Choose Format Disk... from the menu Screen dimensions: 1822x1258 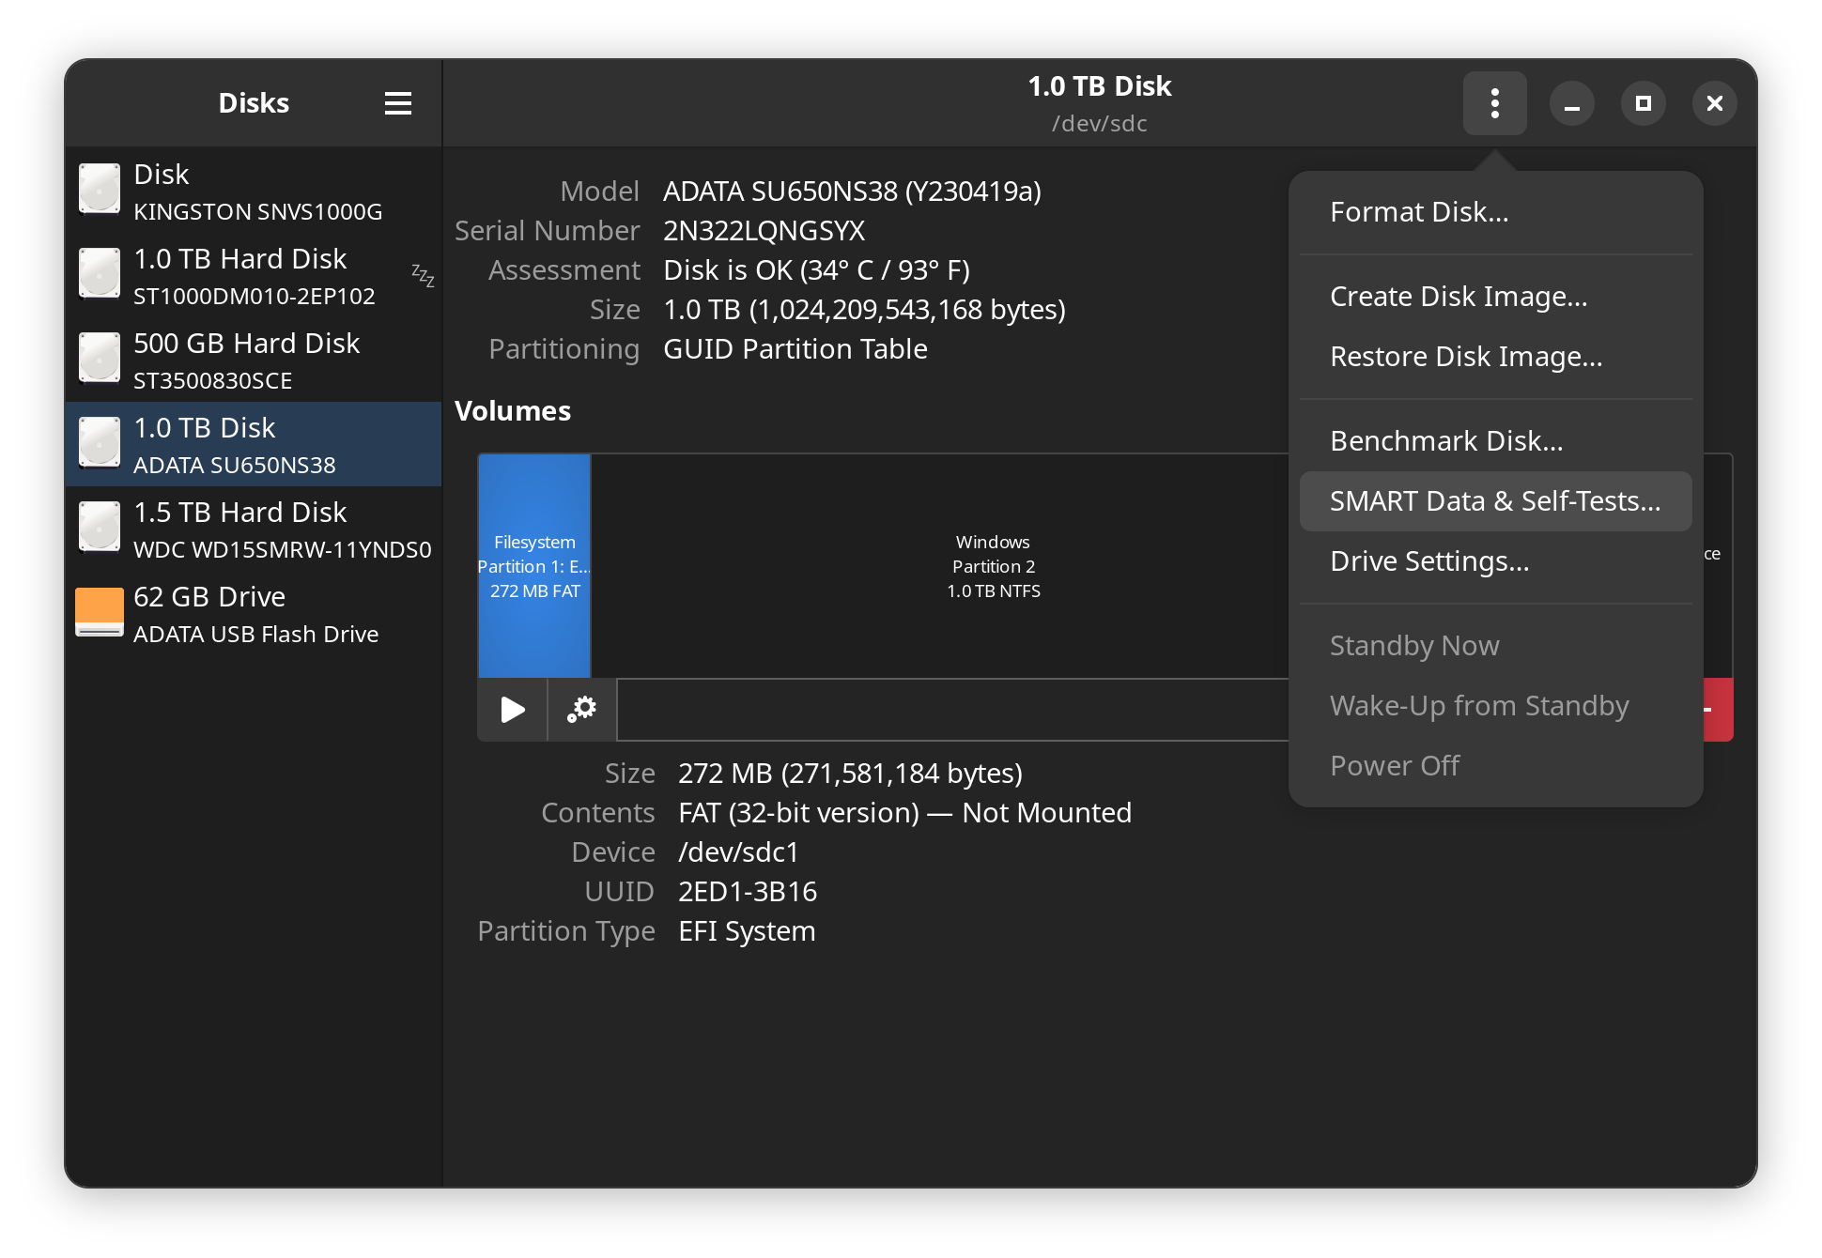[x=1419, y=212]
